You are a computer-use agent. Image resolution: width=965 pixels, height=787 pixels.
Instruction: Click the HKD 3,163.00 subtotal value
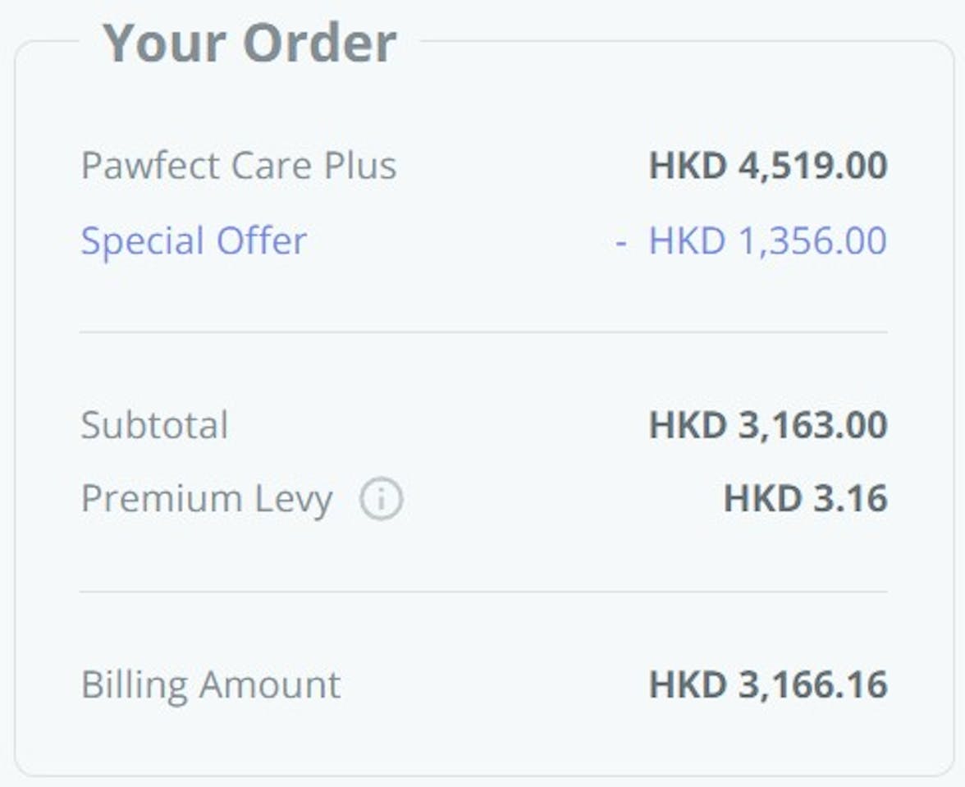(x=768, y=425)
